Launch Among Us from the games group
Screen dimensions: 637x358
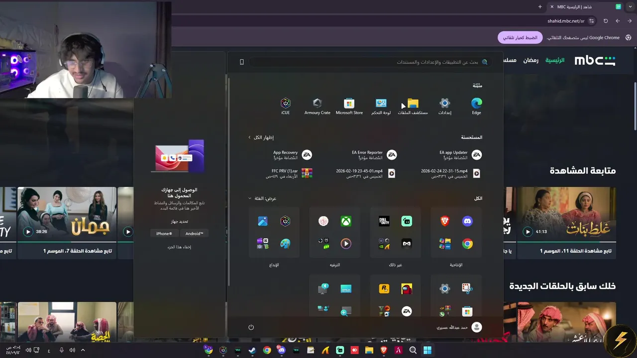tap(407, 288)
